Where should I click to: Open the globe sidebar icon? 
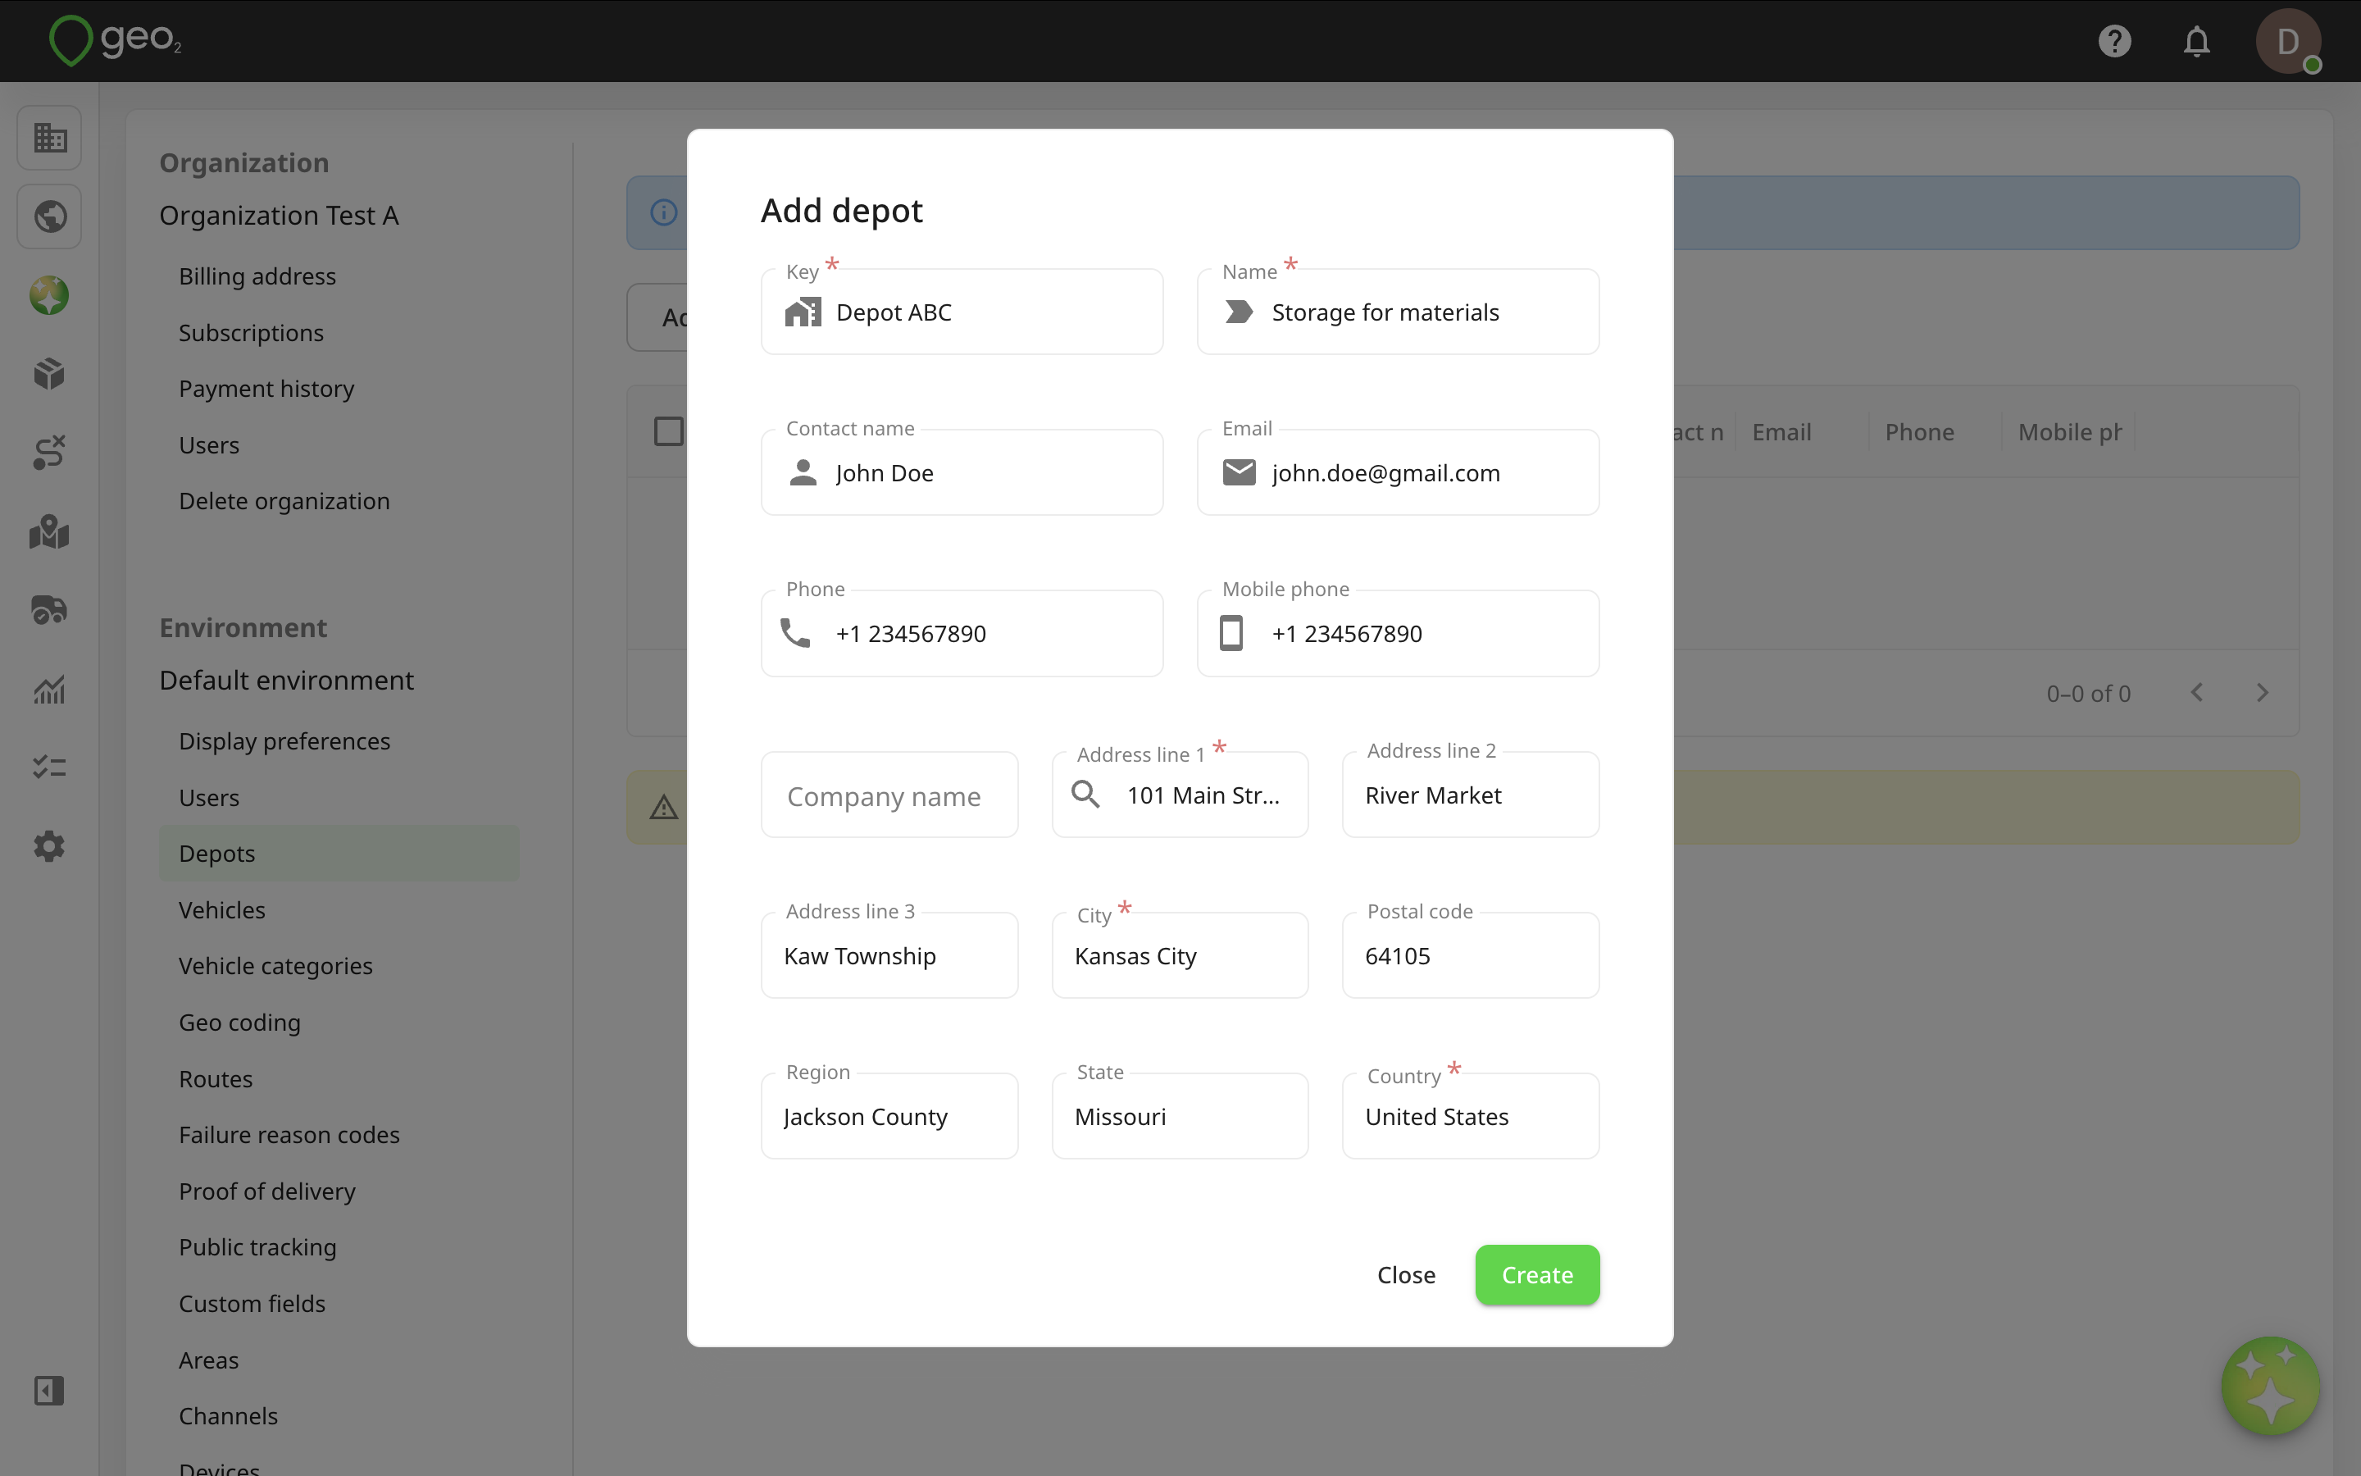click(50, 216)
